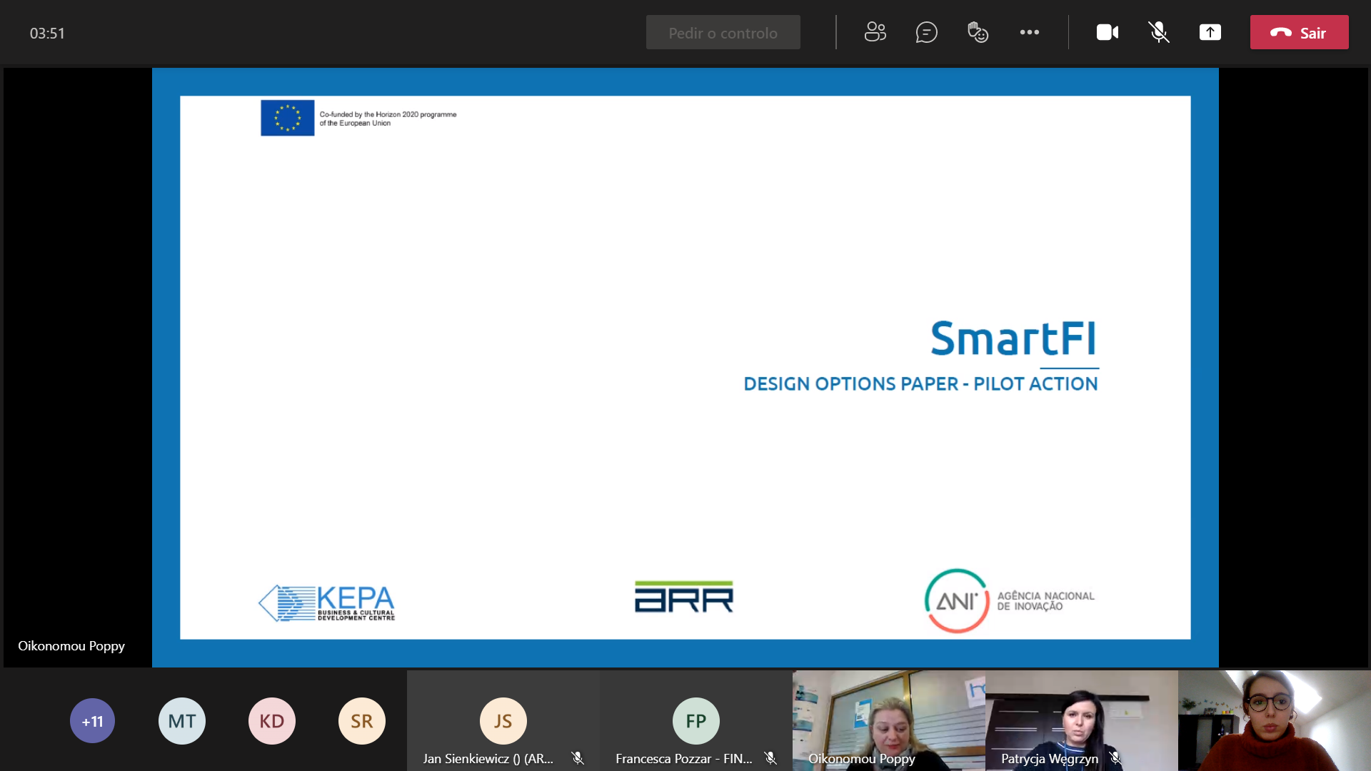The height and width of the screenshot is (771, 1371).
Task: Click the SmartFI title on the shared slide
Action: point(1013,338)
